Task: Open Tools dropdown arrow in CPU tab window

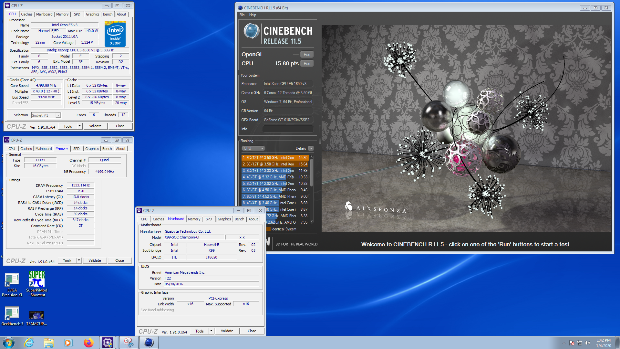Action: click(x=79, y=126)
